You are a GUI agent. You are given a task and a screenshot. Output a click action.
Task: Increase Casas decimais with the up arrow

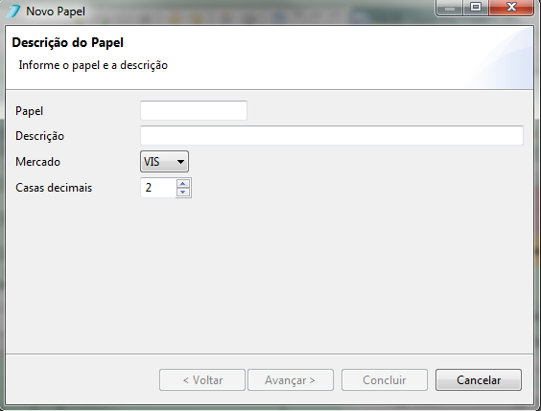click(x=183, y=183)
